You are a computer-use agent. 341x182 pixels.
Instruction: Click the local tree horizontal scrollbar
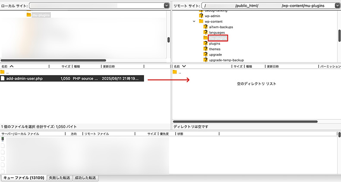point(53,60)
